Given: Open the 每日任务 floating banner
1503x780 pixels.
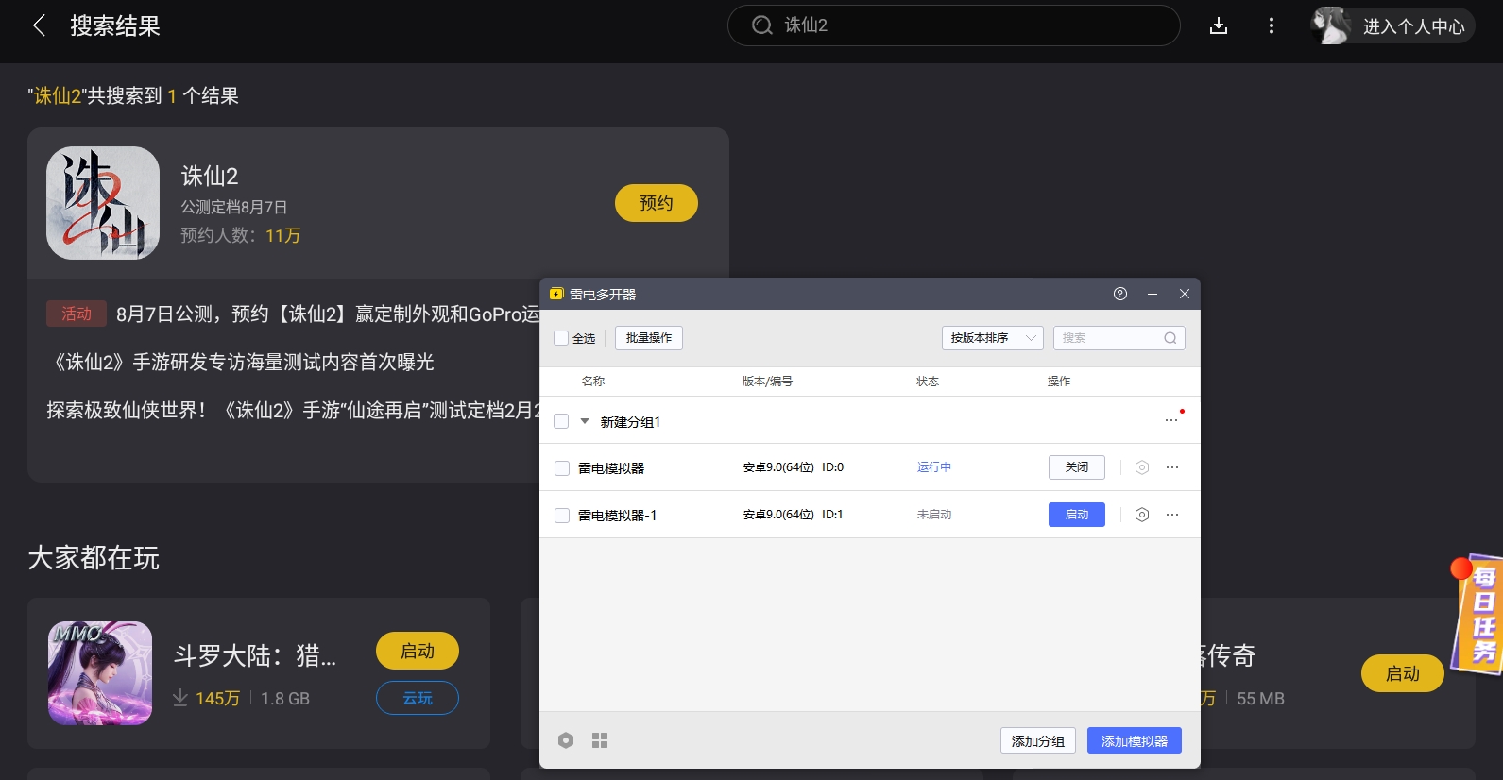Looking at the screenshot, I should (x=1480, y=614).
